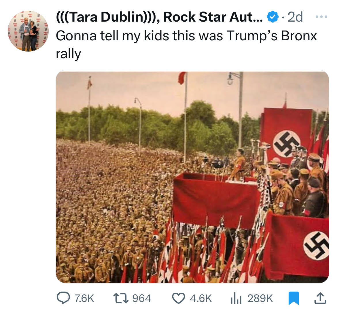Open Tara Dublin's profile picture
Viewport: 337px width, 316px height.
[x=28, y=31]
